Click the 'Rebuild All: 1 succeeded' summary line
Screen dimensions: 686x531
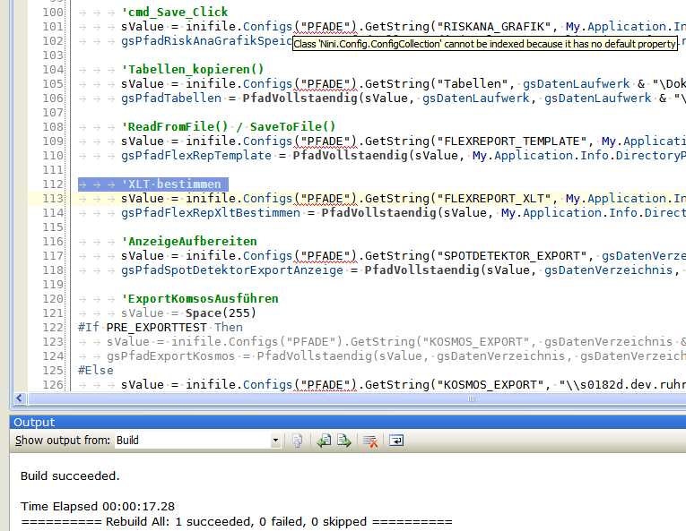(237, 522)
